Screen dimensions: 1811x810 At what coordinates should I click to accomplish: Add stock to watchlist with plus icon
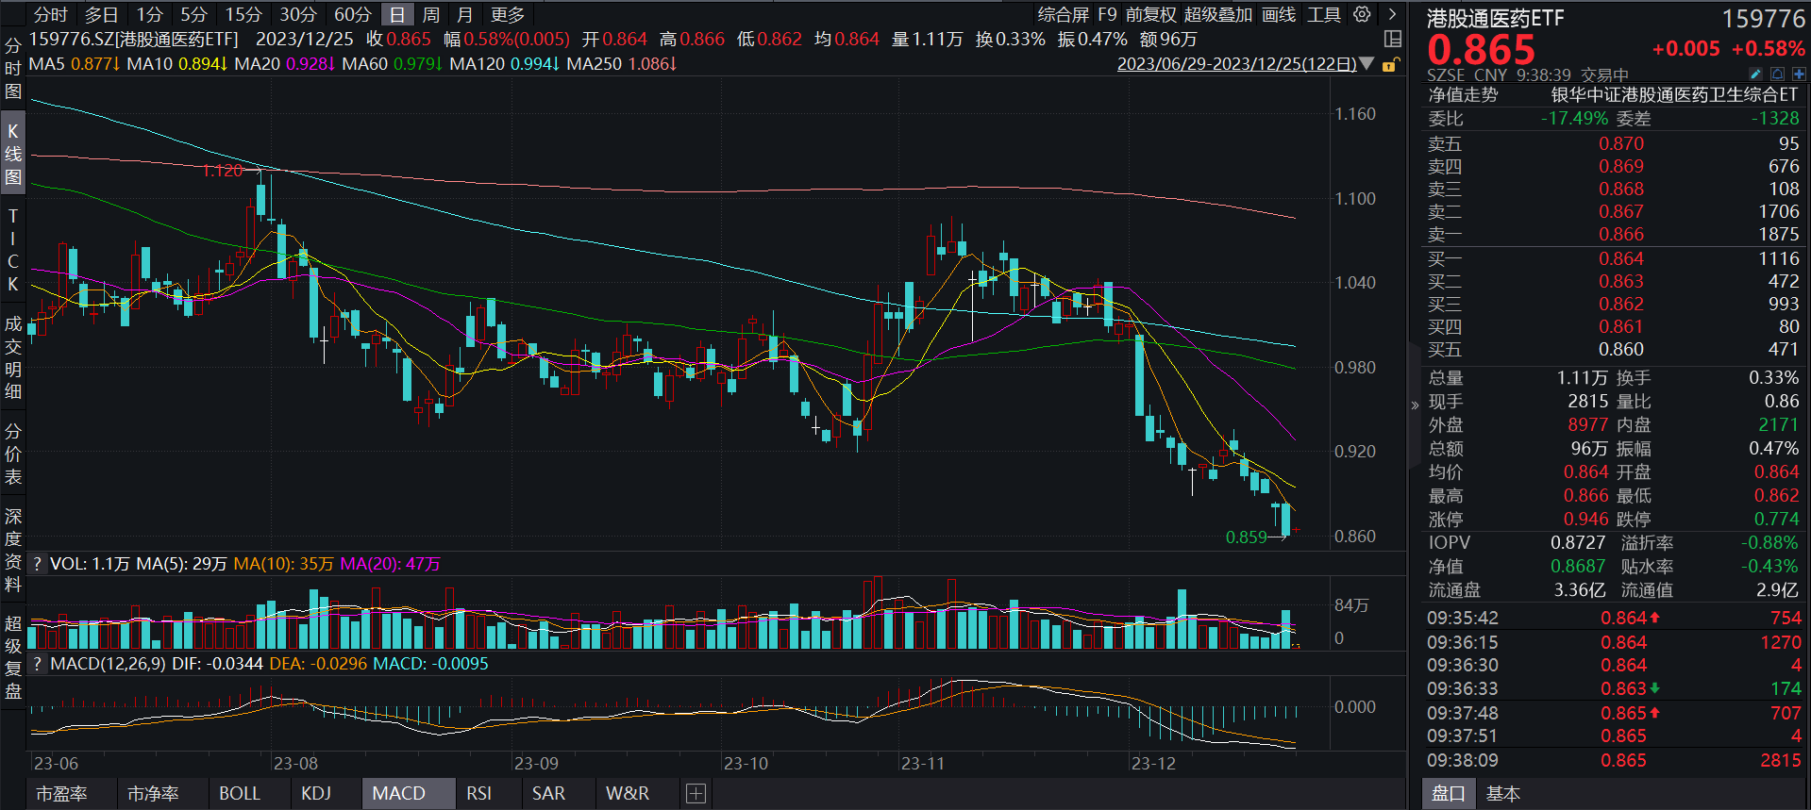pyautogui.click(x=1799, y=74)
